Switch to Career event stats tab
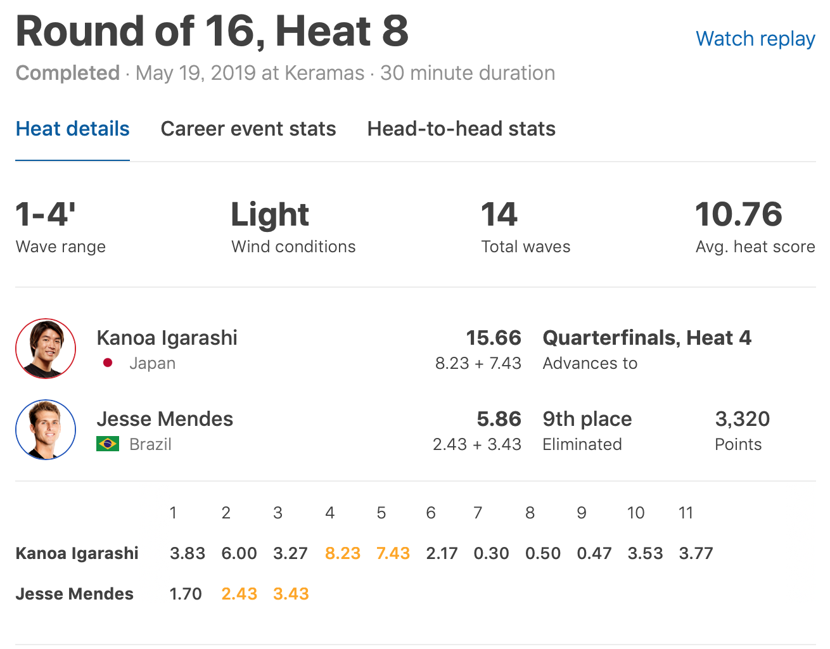830x649 pixels. tap(248, 129)
